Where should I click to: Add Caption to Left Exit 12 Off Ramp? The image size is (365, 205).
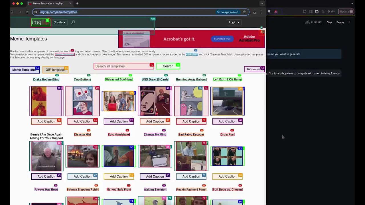[227, 121]
